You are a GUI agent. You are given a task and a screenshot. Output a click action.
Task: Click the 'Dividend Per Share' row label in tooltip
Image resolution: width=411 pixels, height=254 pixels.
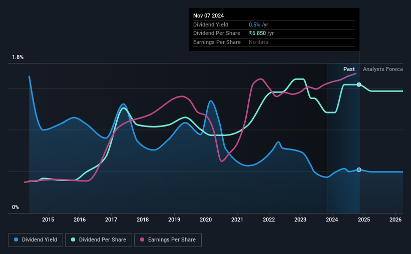coord(217,33)
